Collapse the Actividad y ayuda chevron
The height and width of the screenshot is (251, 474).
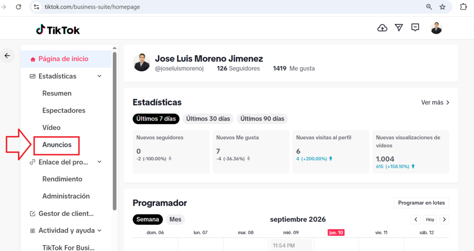(x=99, y=231)
